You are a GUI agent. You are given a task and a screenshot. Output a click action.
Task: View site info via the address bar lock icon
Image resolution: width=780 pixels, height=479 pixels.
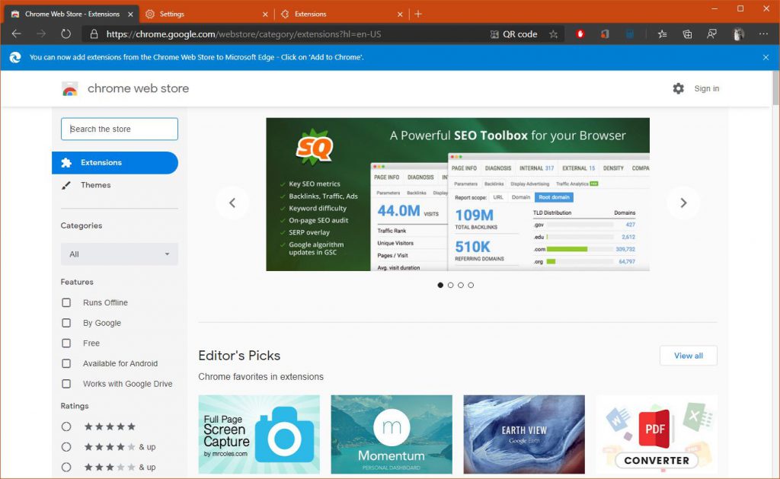(94, 34)
